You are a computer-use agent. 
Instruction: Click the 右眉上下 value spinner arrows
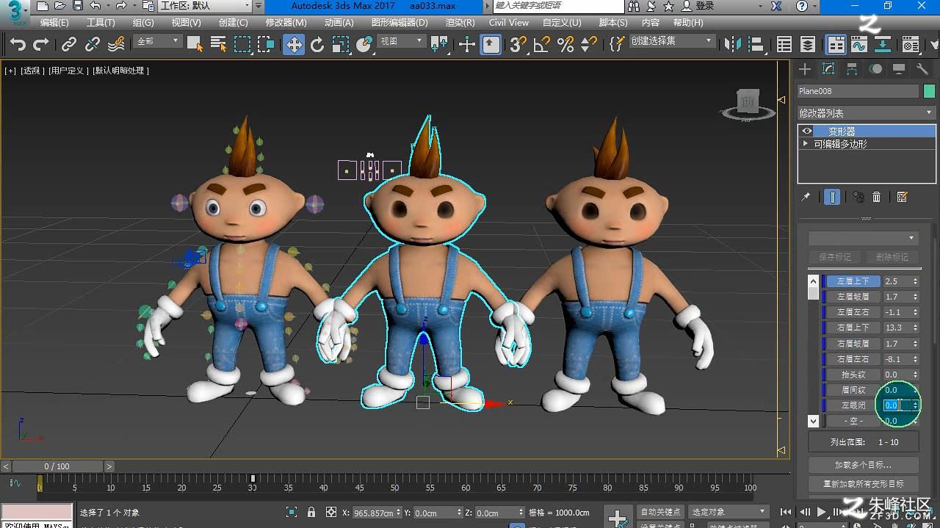pyautogui.click(x=915, y=328)
